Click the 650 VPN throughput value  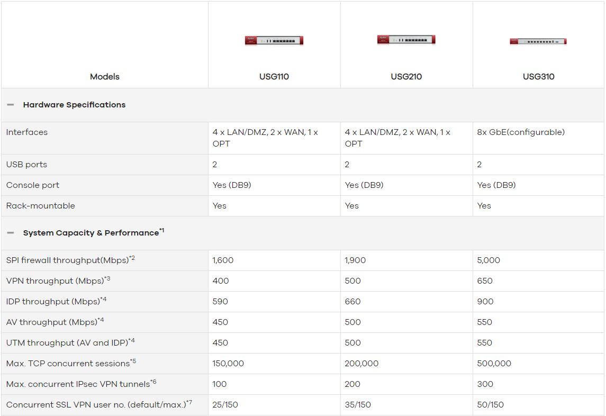click(x=485, y=281)
